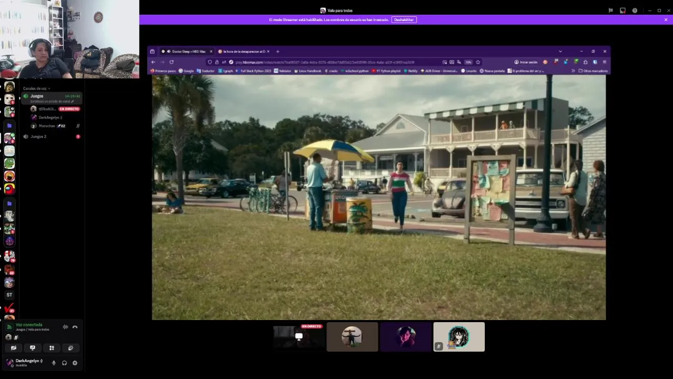Open the ST server icon
Viewport: 673px width, 379px height.
click(9, 295)
